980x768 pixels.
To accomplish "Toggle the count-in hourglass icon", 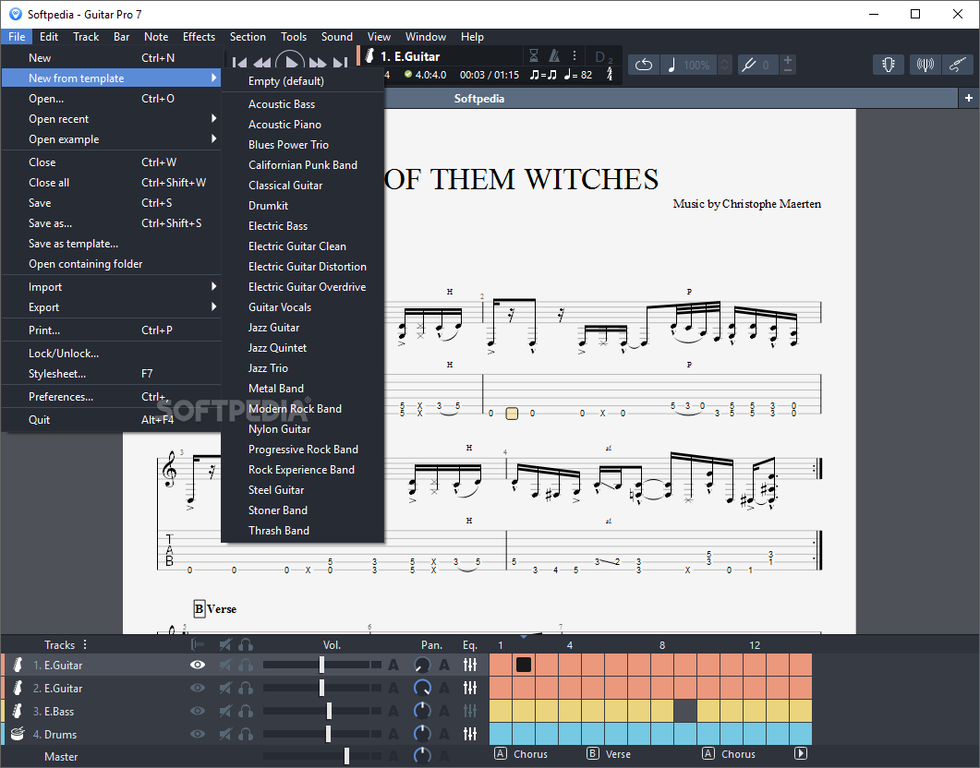I will click(534, 55).
